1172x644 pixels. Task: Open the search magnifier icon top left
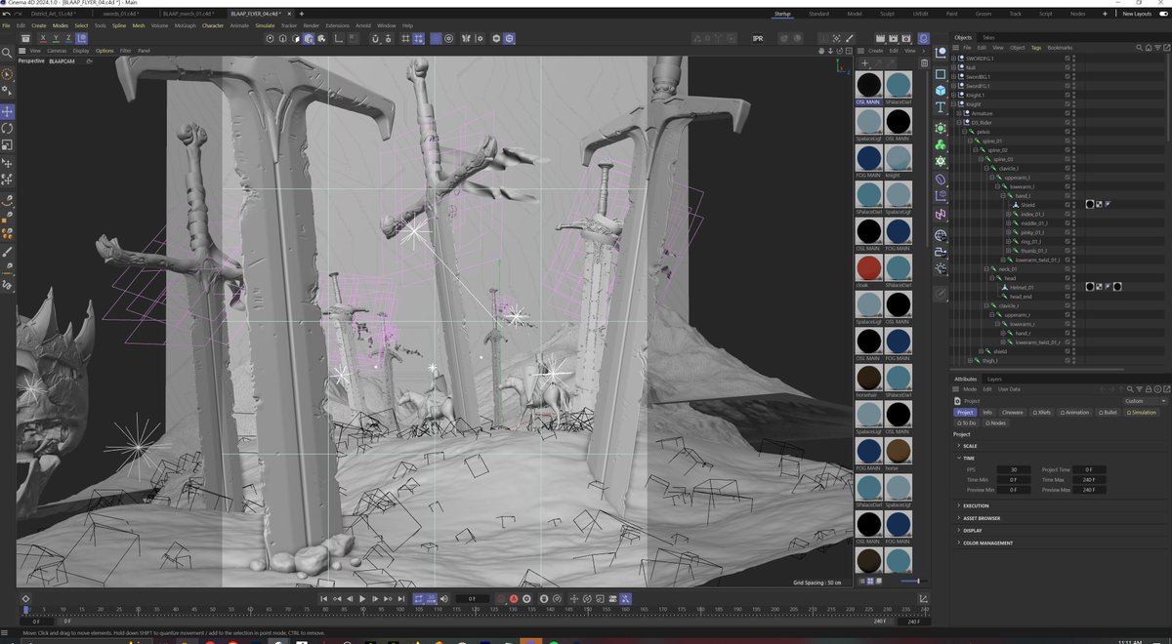coord(8,53)
